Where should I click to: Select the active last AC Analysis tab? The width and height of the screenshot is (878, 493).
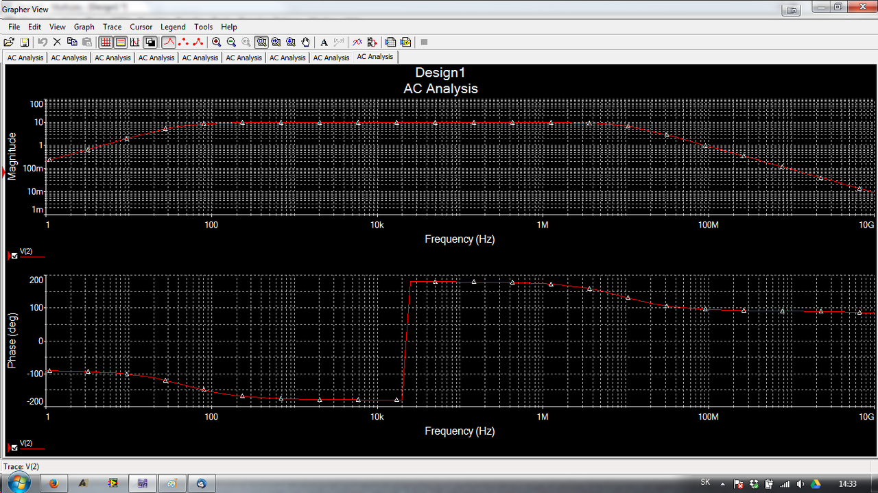point(375,57)
